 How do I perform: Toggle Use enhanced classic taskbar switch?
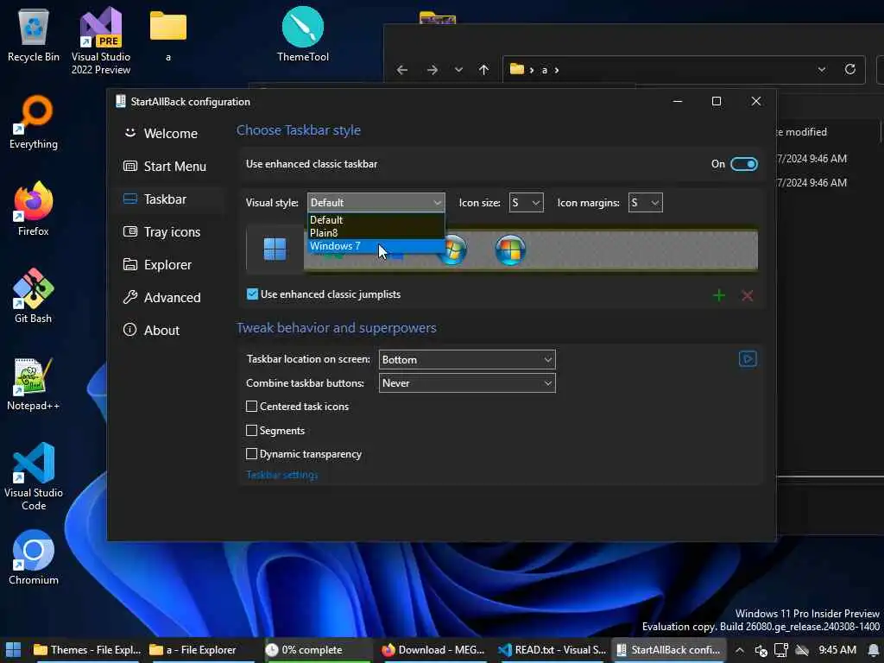(743, 164)
